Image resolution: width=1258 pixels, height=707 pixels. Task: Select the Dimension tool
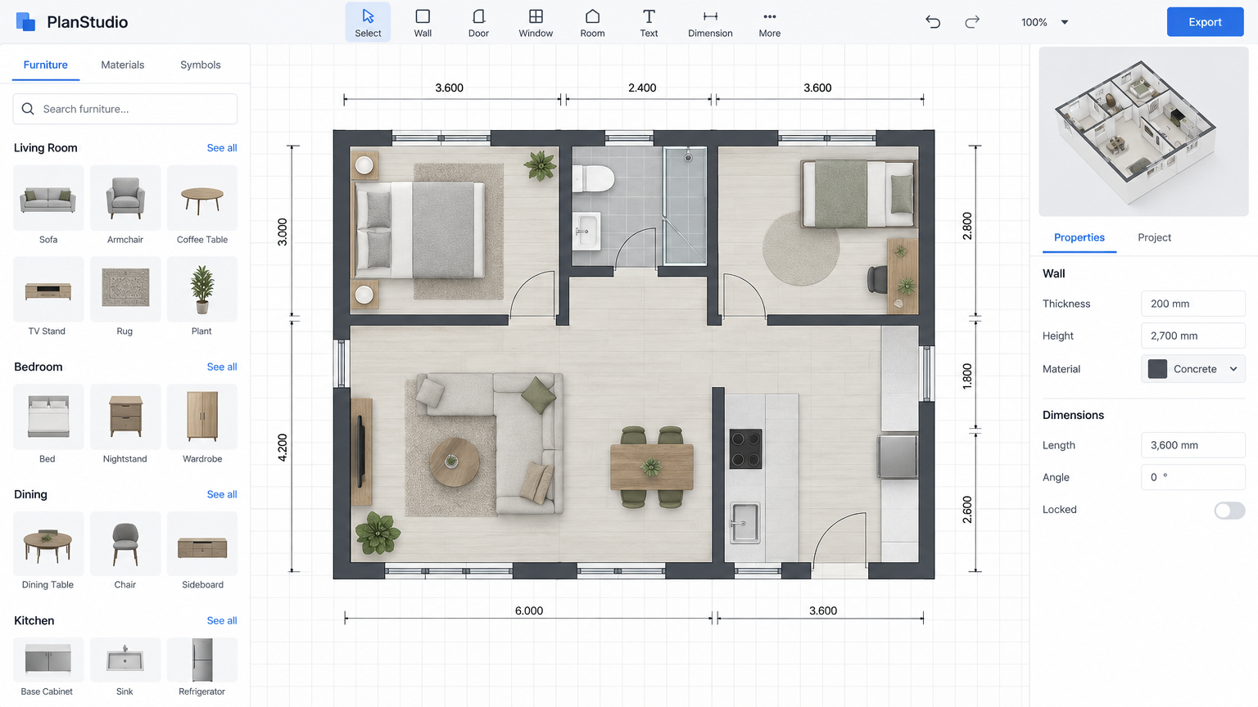[x=710, y=23]
